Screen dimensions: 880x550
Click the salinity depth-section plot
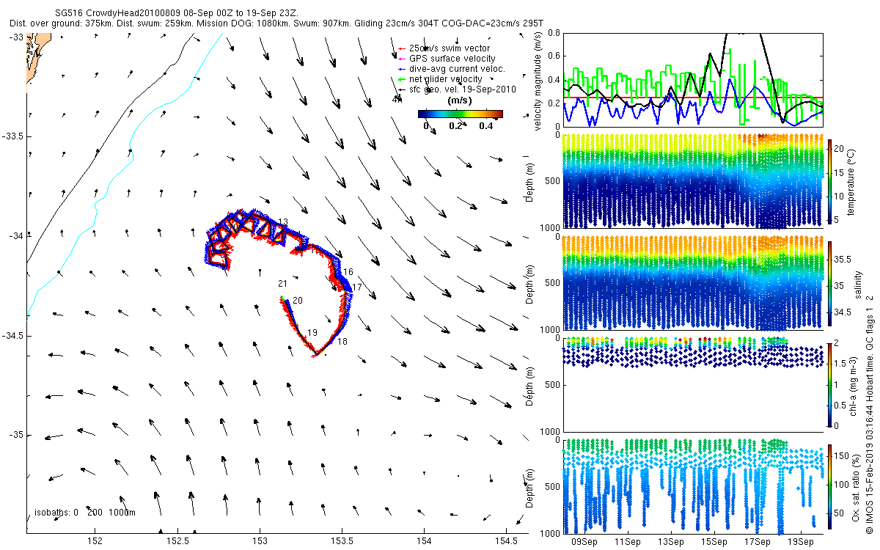tap(692, 283)
